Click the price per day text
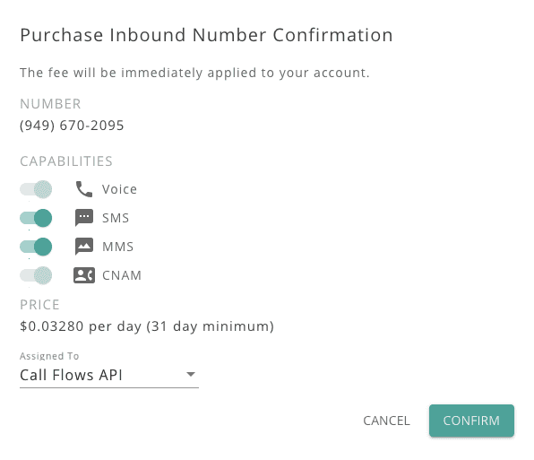534x460 pixels. coord(147,326)
